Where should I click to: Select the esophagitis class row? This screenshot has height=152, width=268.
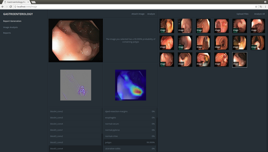[130, 118]
